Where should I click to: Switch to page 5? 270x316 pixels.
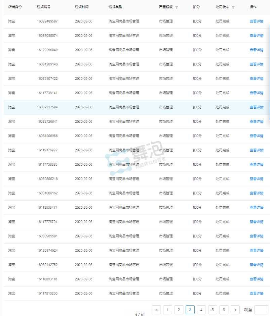pos(213,310)
